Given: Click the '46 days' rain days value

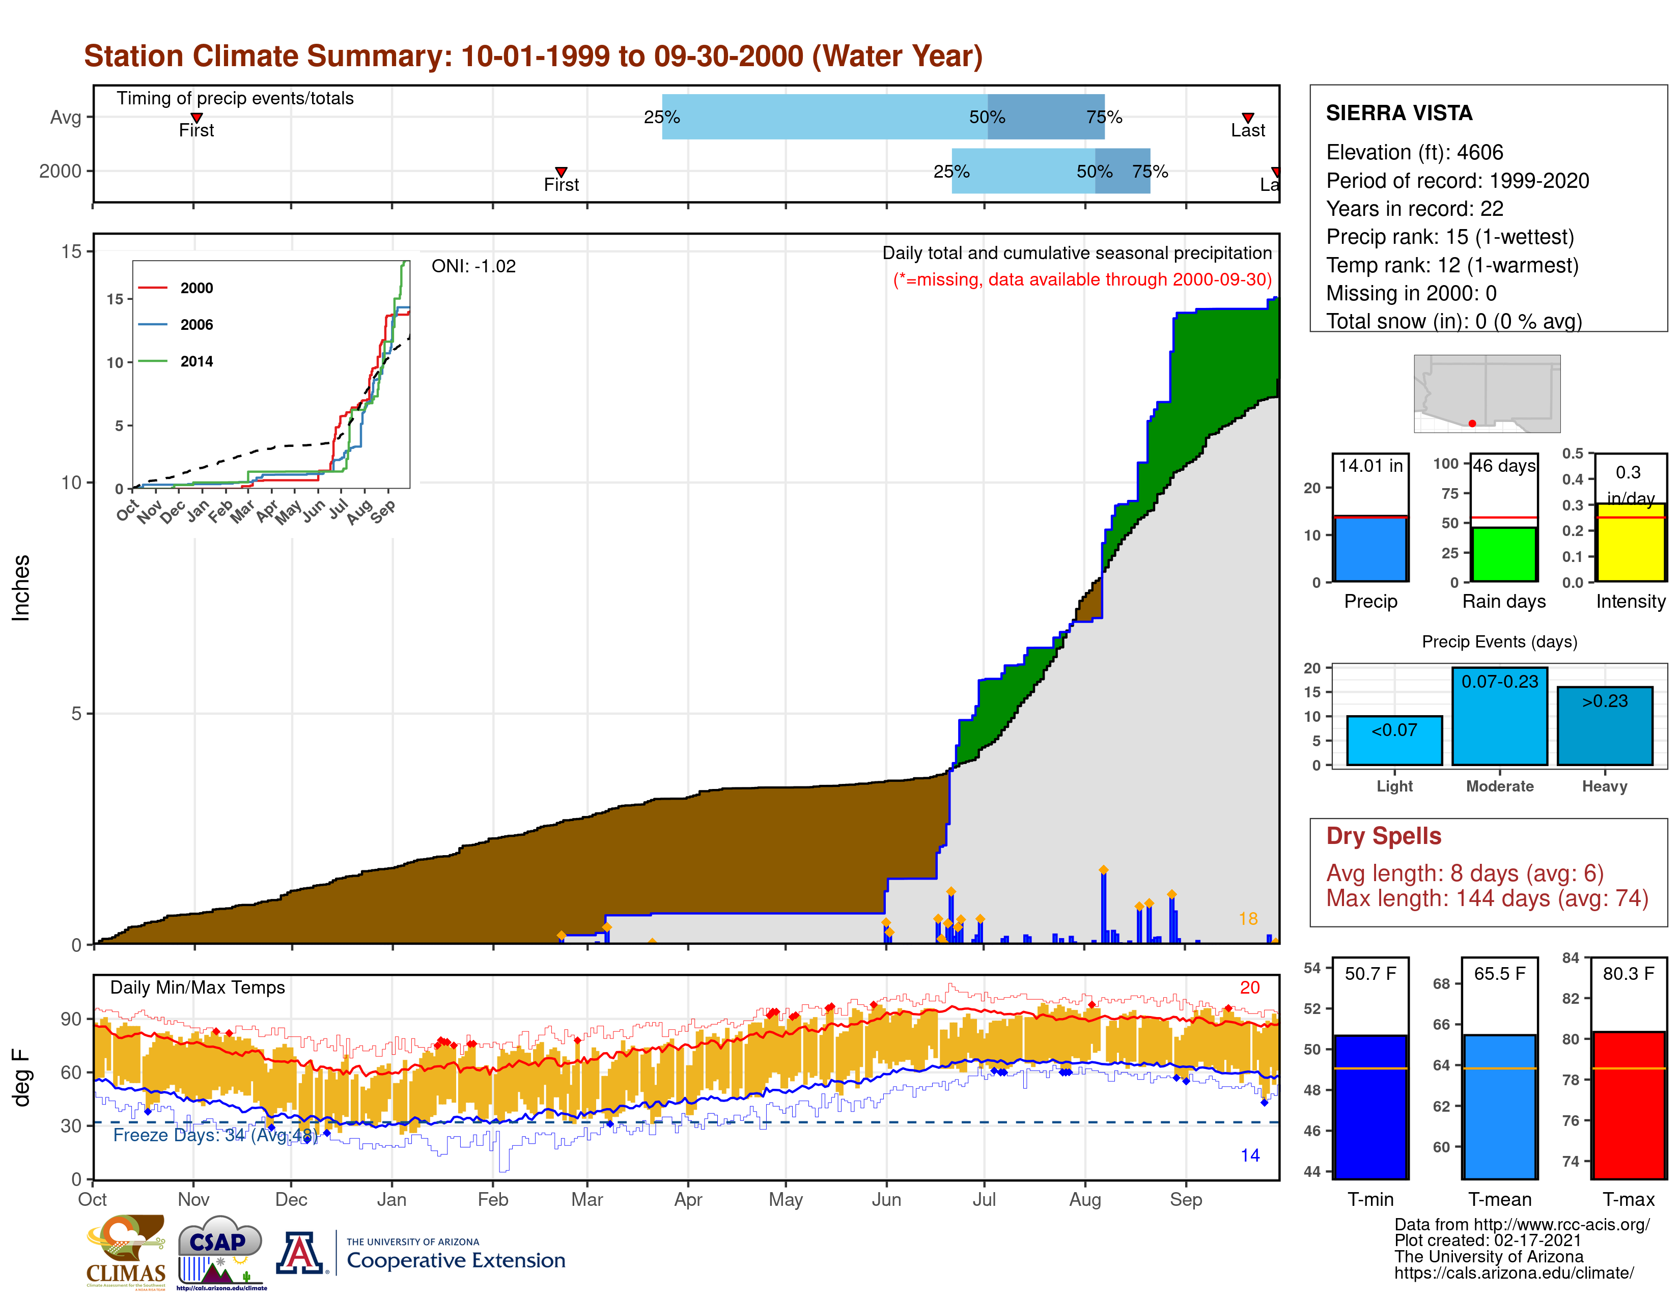Looking at the screenshot, I should point(1504,466).
